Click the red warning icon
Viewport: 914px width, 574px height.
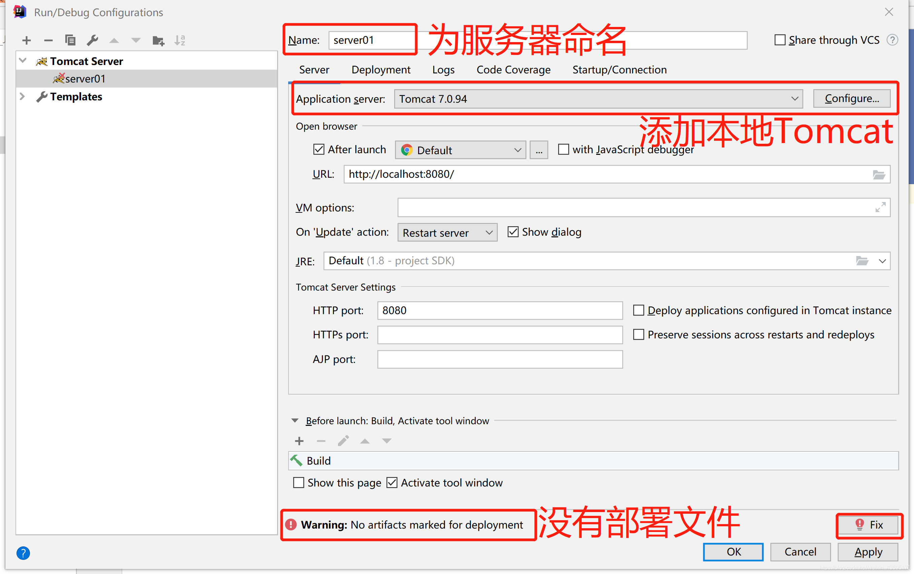click(x=291, y=525)
